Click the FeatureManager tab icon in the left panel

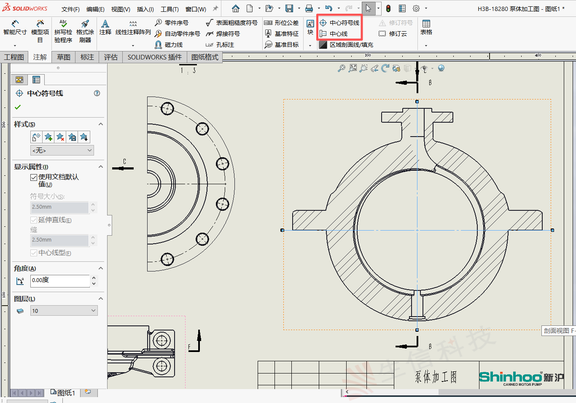click(x=19, y=80)
